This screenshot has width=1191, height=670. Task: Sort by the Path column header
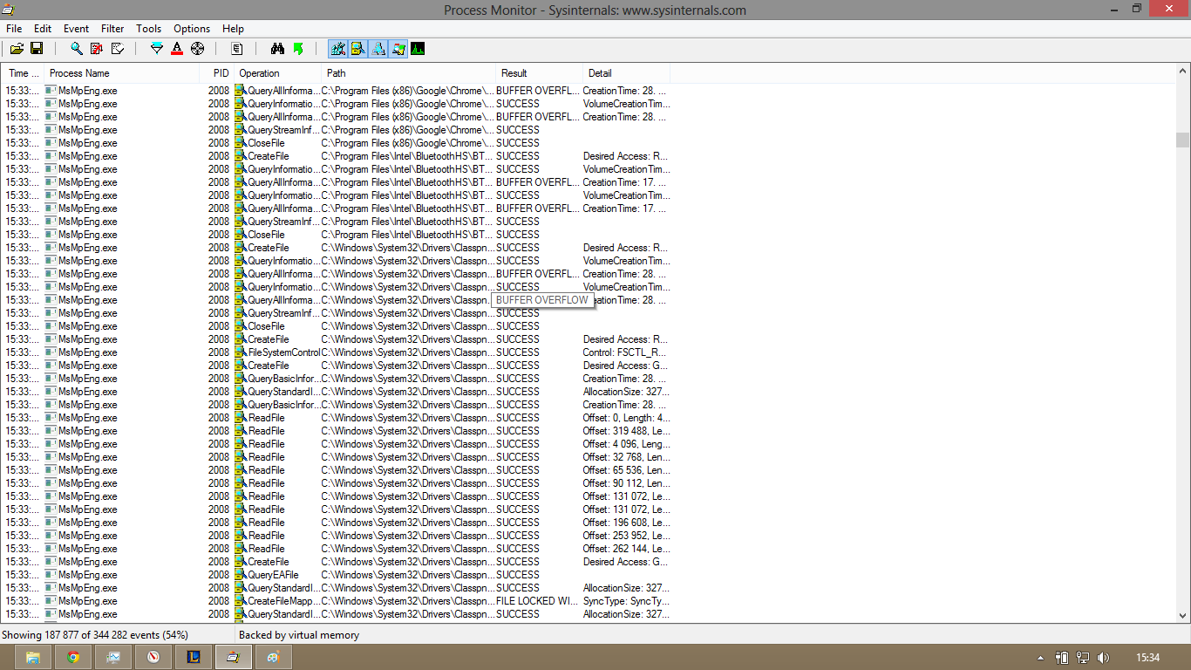click(x=409, y=73)
